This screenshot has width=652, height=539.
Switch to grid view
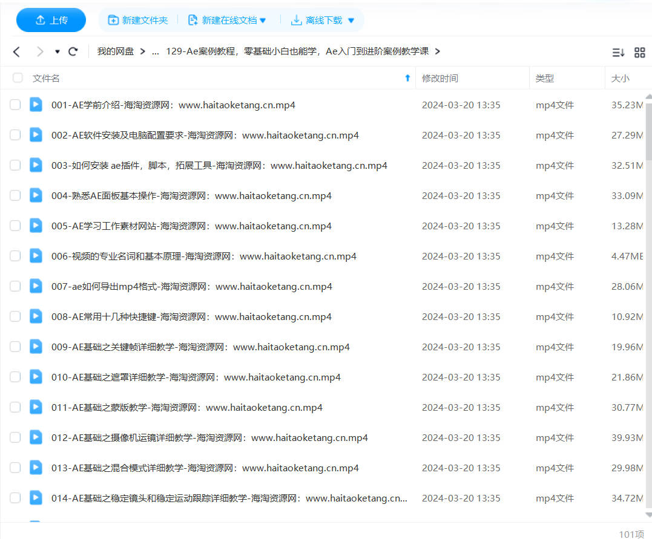point(639,53)
